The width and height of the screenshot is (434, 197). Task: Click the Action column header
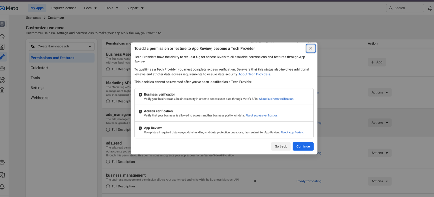pyautogui.click(x=373, y=43)
